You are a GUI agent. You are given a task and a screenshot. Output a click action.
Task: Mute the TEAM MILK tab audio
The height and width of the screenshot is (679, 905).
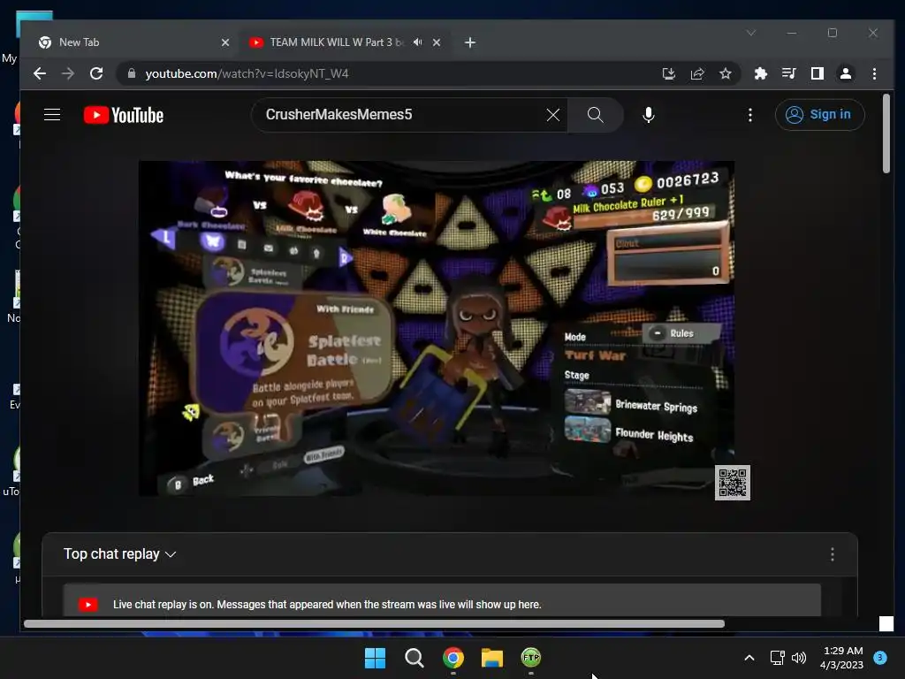[418, 42]
